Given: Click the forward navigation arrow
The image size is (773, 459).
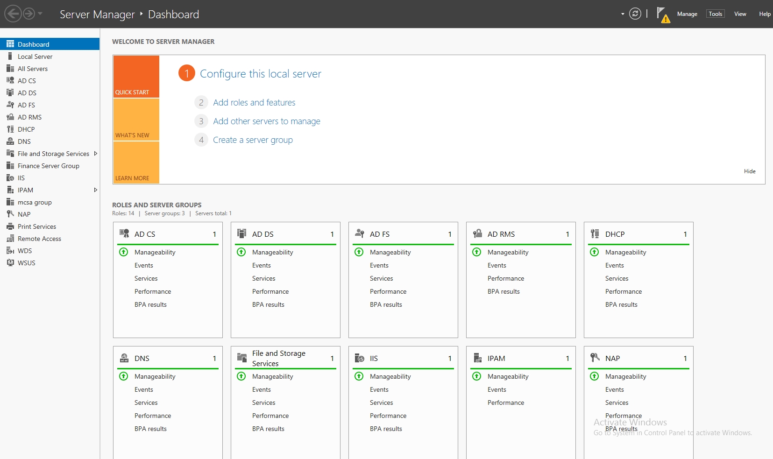Looking at the screenshot, I should [29, 14].
